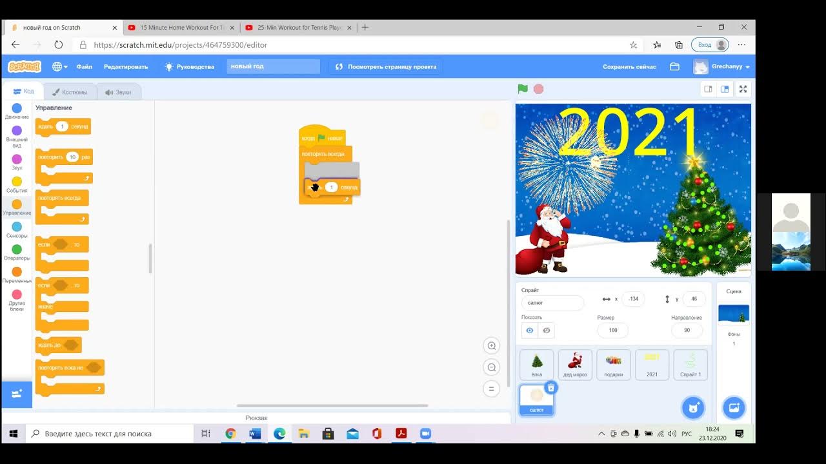Click the green flag to run
The height and width of the screenshot is (464, 826).
(523, 89)
